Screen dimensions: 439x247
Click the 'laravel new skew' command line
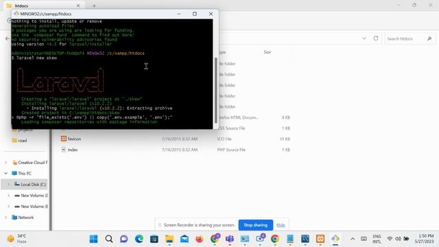pos(34,58)
